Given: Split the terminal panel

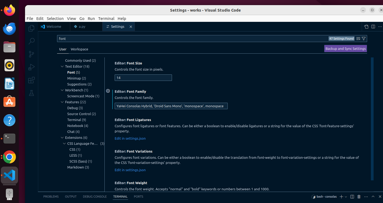Looking at the screenshot, I should pos(352,197).
